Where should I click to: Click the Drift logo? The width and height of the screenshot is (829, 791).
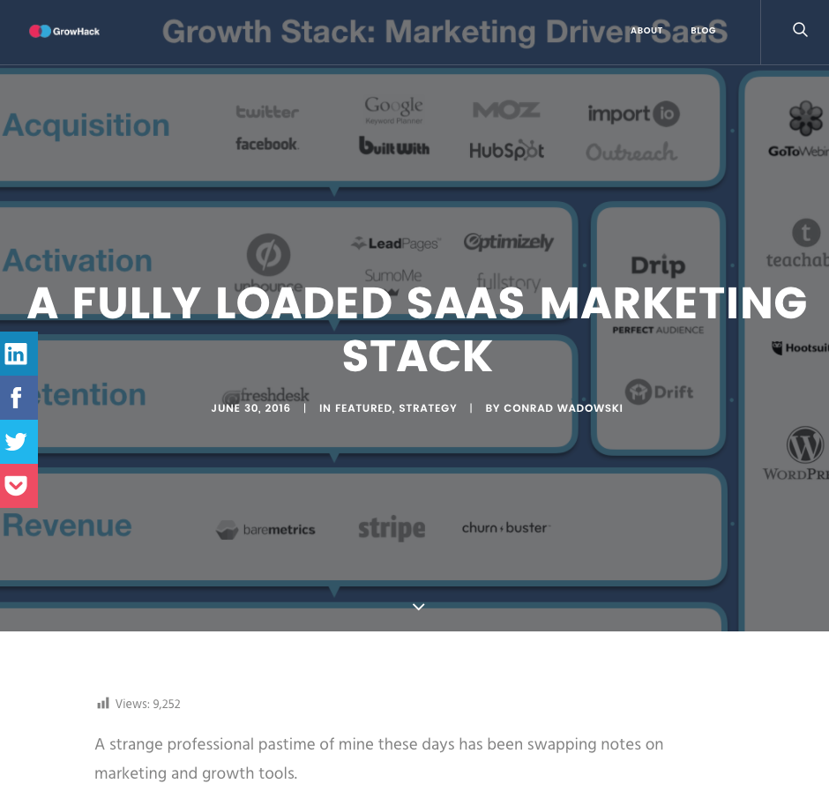[x=659, y=392]
